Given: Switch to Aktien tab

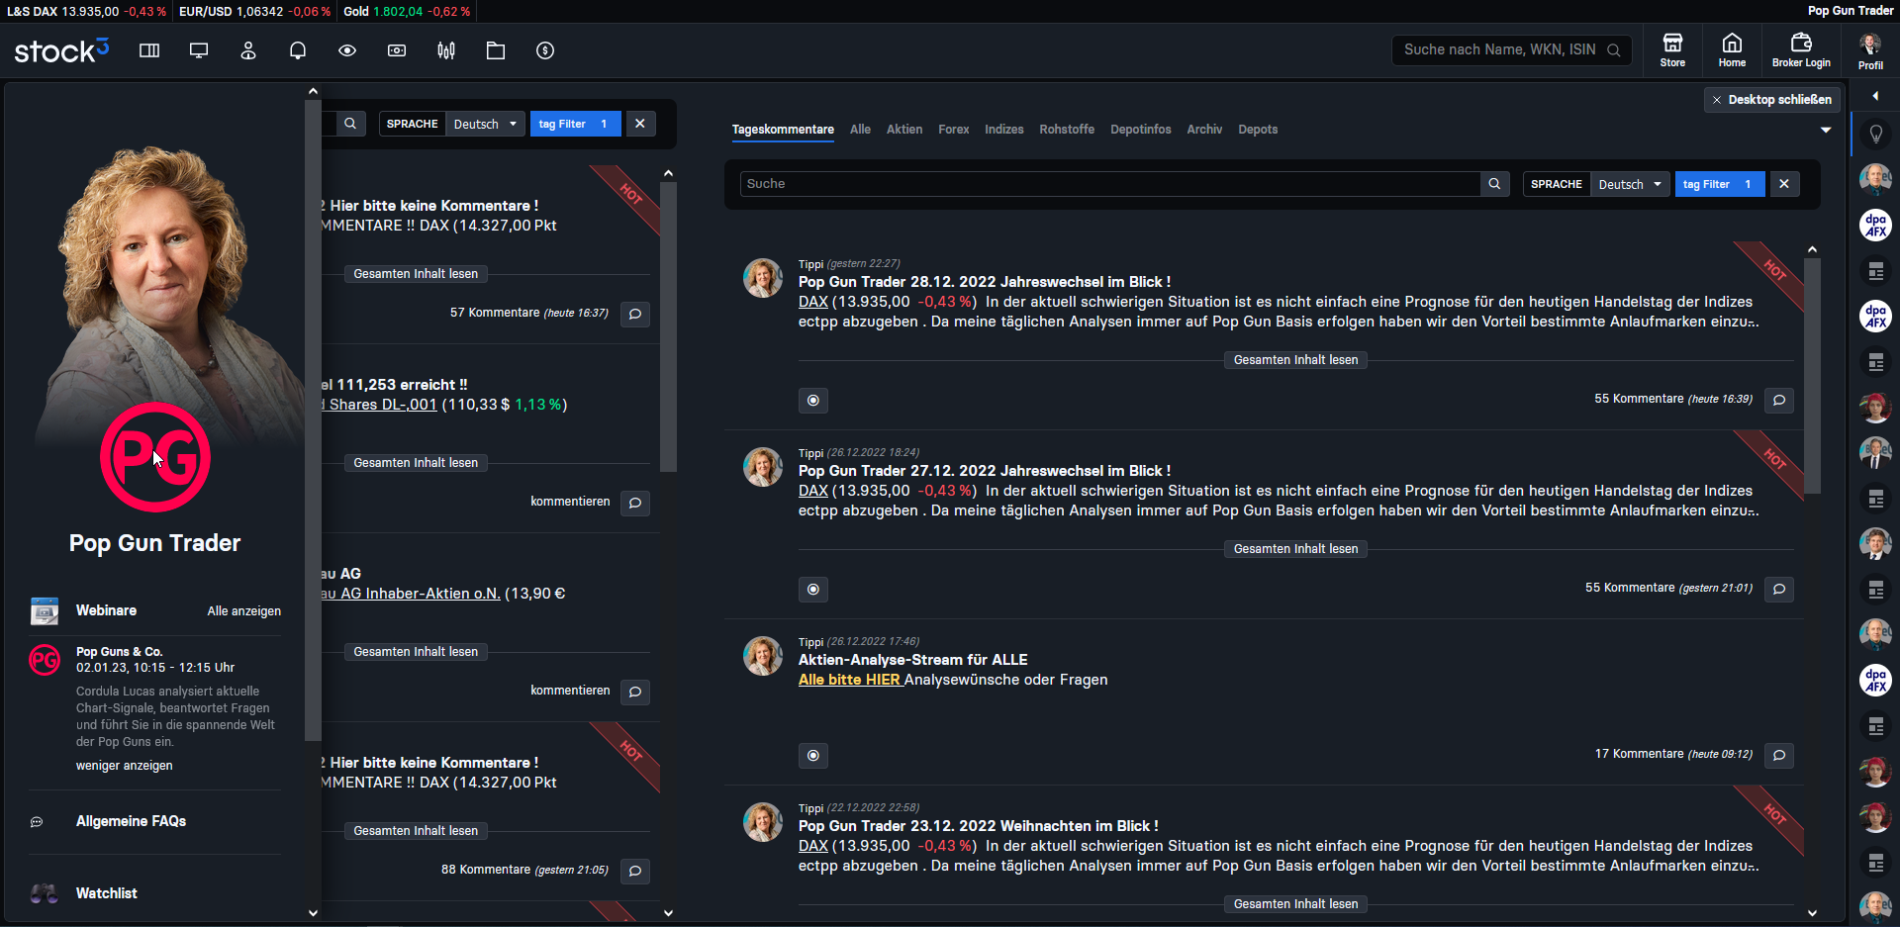Looking at the screenshot, I should click(904, 130).
